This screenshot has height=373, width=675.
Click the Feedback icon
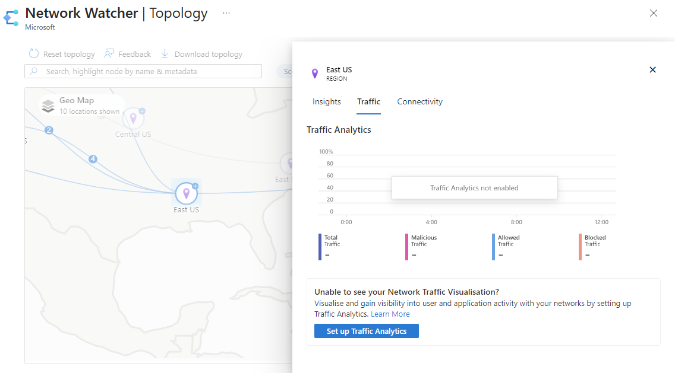tap(109, 54)
